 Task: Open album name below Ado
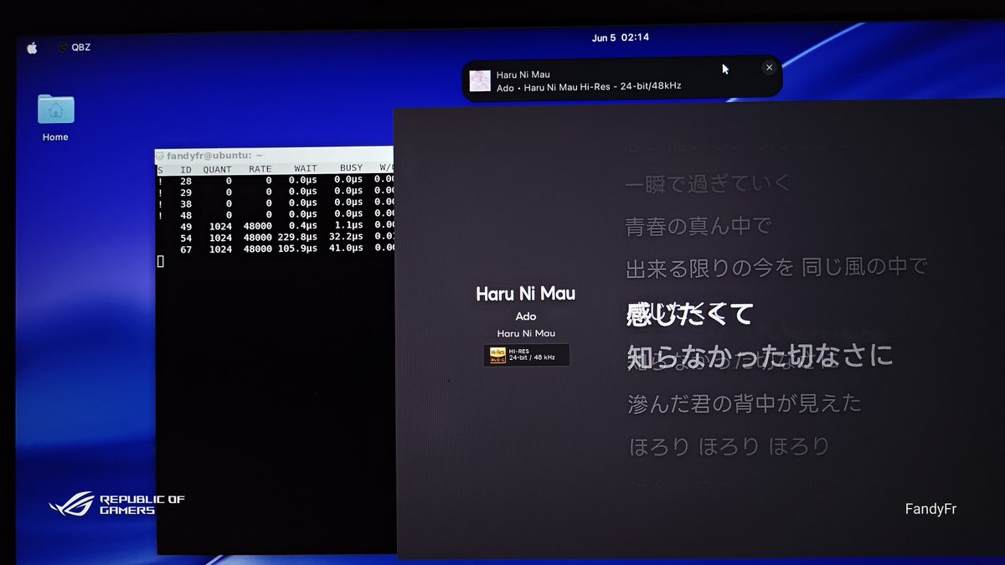526,333
